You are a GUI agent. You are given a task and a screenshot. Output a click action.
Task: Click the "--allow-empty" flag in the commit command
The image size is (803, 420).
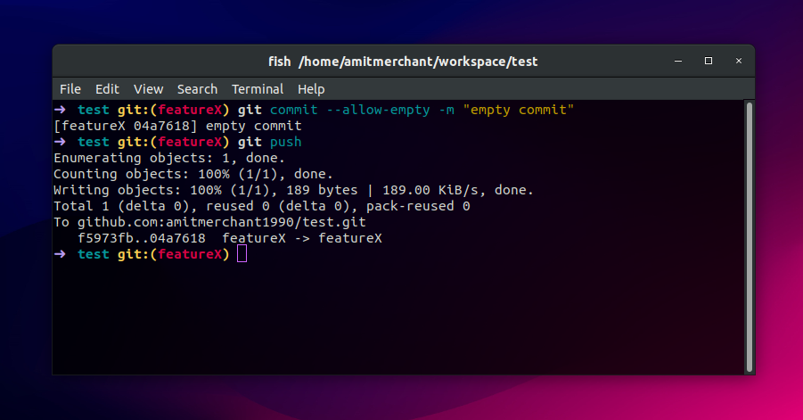(378, 110)
